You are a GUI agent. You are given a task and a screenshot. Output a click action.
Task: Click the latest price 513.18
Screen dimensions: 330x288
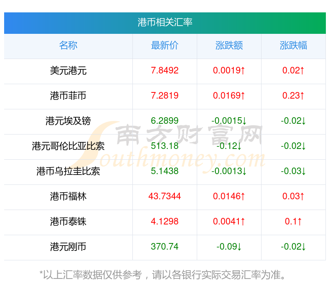[165, 146]
